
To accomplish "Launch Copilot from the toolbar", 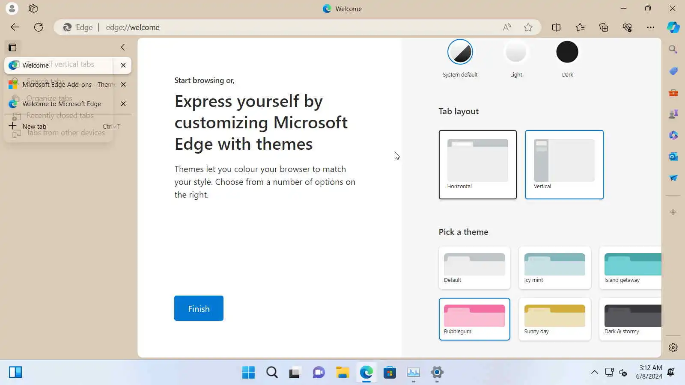I will point(673,27).
